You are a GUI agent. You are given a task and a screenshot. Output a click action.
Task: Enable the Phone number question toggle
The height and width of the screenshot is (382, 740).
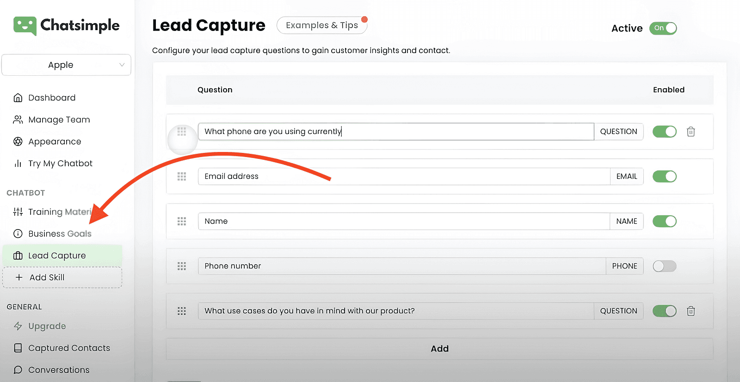(664, 266)
